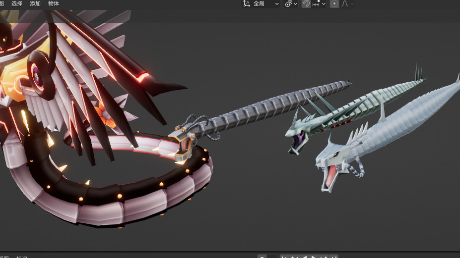
Task: Toggle the snap magnet icon
Action: (x=306, y=3)
